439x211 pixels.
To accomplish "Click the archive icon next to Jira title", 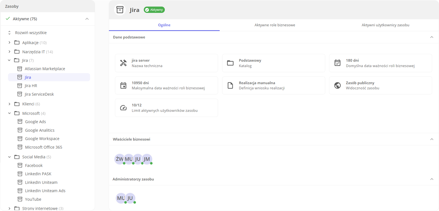I will coord(120,10).
